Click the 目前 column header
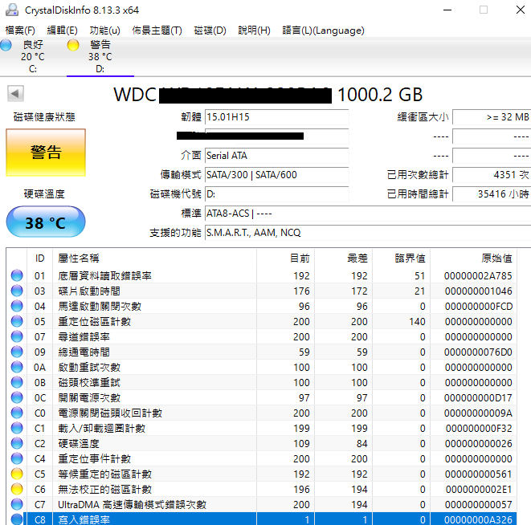Screen dimensions: 531x525 (x=285, y=258)
